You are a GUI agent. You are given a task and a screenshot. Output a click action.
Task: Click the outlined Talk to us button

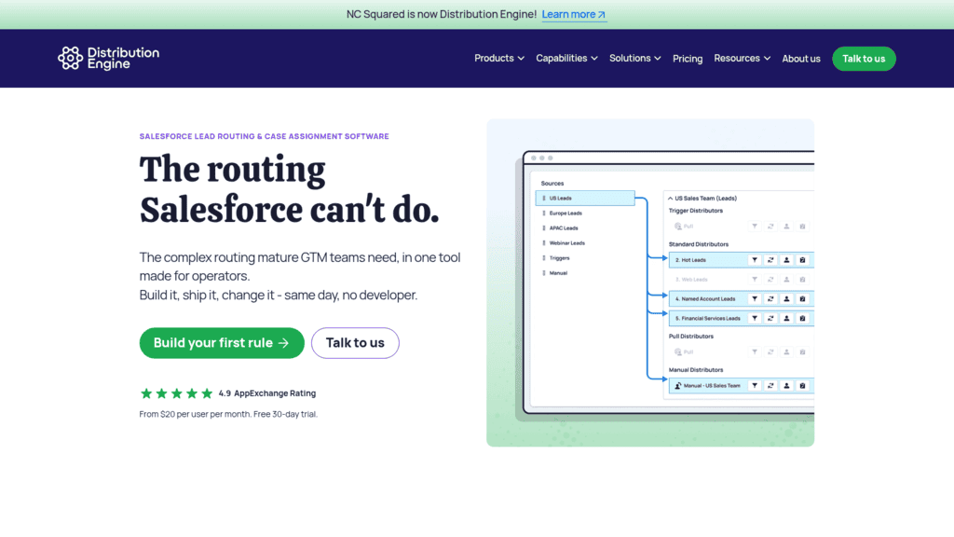[x=355, y=343]
